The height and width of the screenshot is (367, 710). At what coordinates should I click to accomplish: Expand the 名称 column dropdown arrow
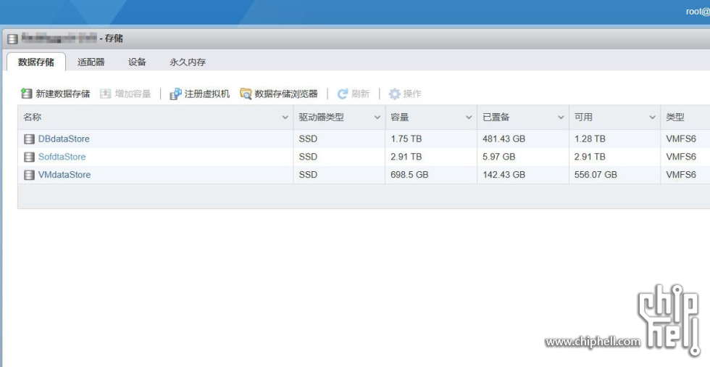tap(285, 117)
